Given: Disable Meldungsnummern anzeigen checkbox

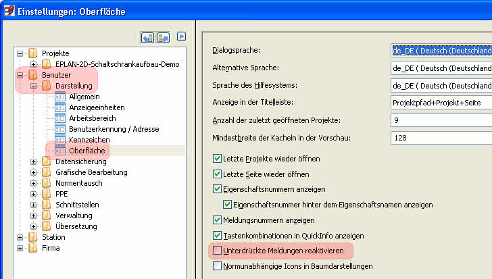Looking at the screenshot, I should [217, 220].
